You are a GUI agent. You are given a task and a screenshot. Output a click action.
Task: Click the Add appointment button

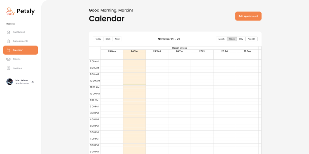tap(248, 16)
